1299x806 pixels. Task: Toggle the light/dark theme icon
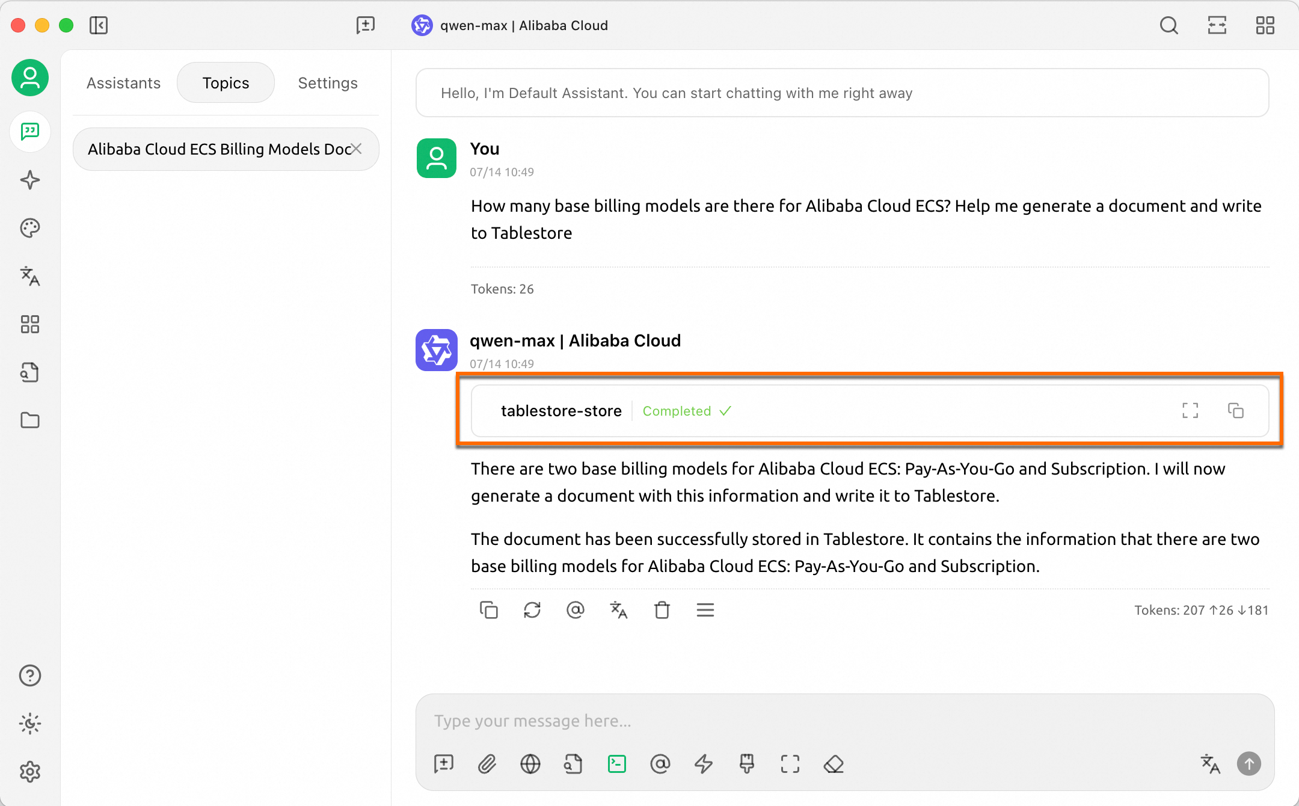pyautogui.click(x=30, y=724)
